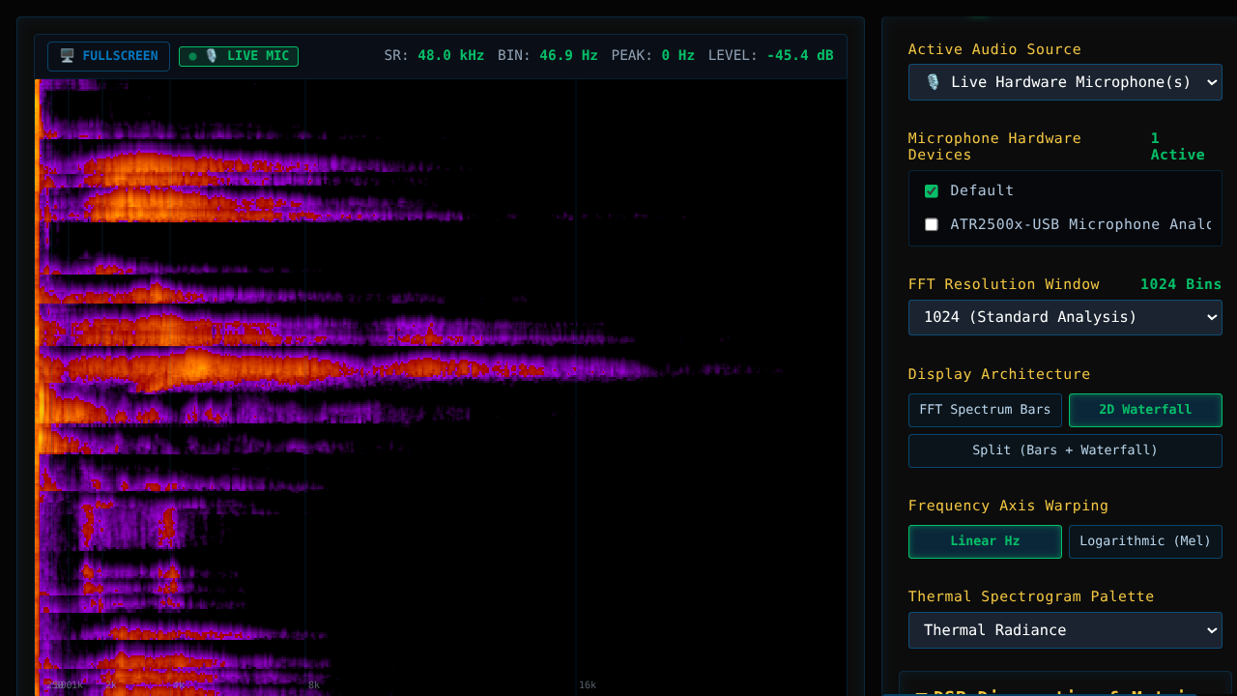Click the "Frequency Axis Warping" heading
Image resolution: width=1237 pixels, height=696 pixels.
(x=1008, y=506)
